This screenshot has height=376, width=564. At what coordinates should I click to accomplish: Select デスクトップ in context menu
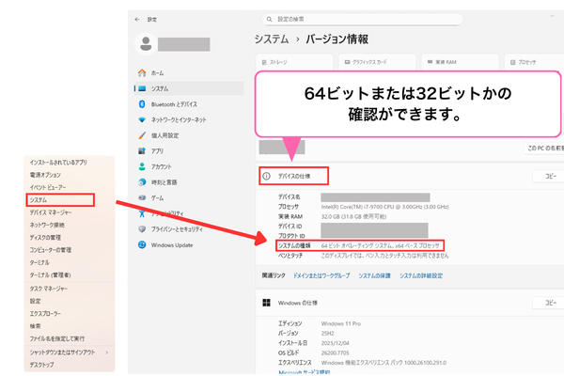(x=70, y=365)
